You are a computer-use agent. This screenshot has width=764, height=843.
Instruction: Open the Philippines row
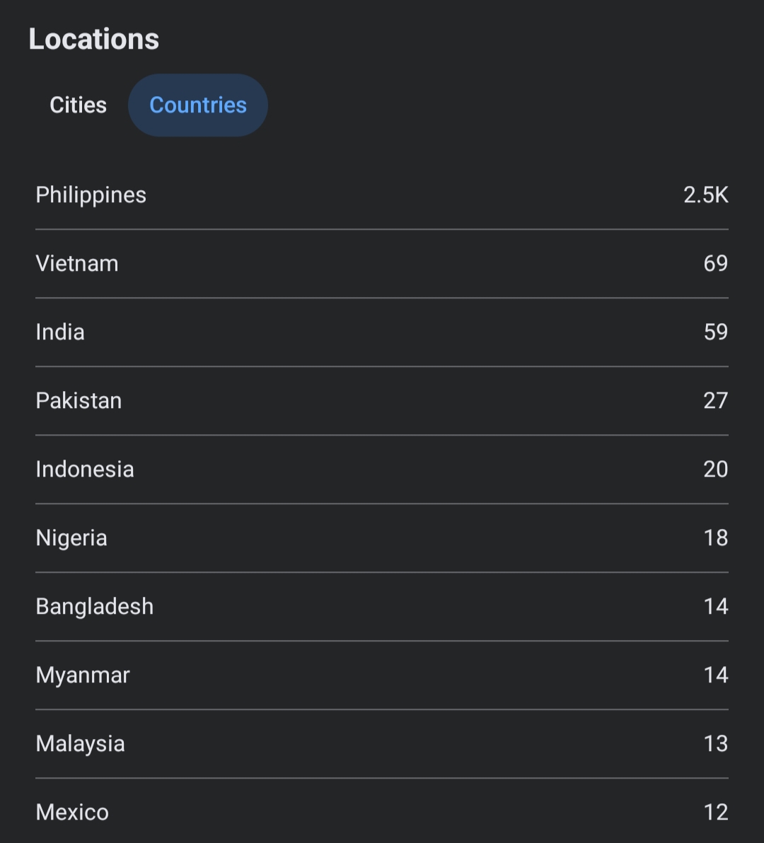click(382, 195)
